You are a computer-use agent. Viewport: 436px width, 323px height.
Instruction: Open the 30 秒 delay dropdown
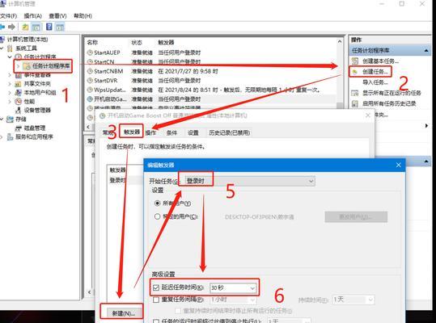(233, 287)
